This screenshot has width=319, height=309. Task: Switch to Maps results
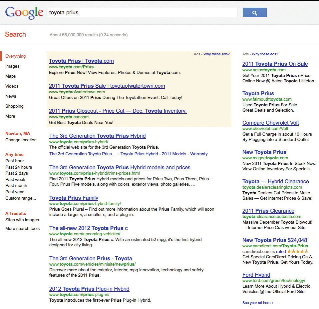tap(11, 76)
